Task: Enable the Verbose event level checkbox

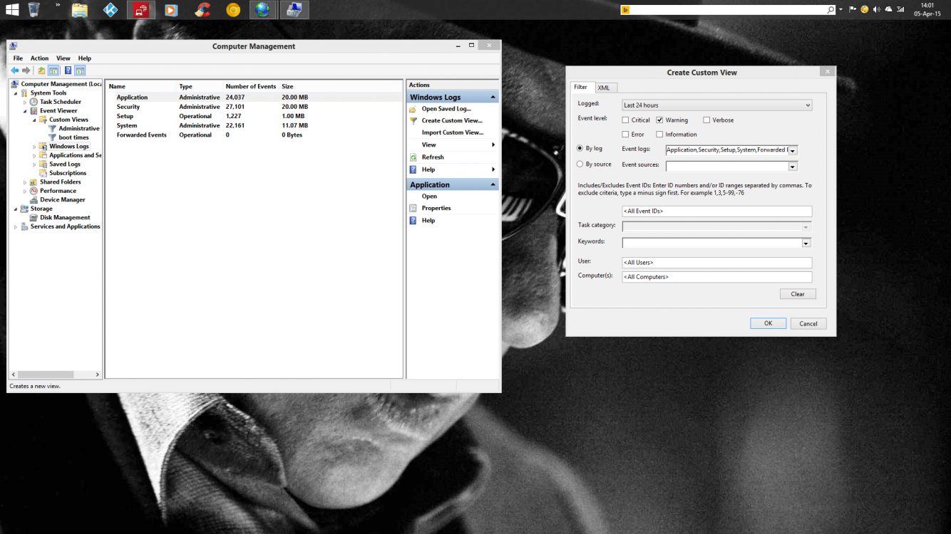Action: [706, 120]
